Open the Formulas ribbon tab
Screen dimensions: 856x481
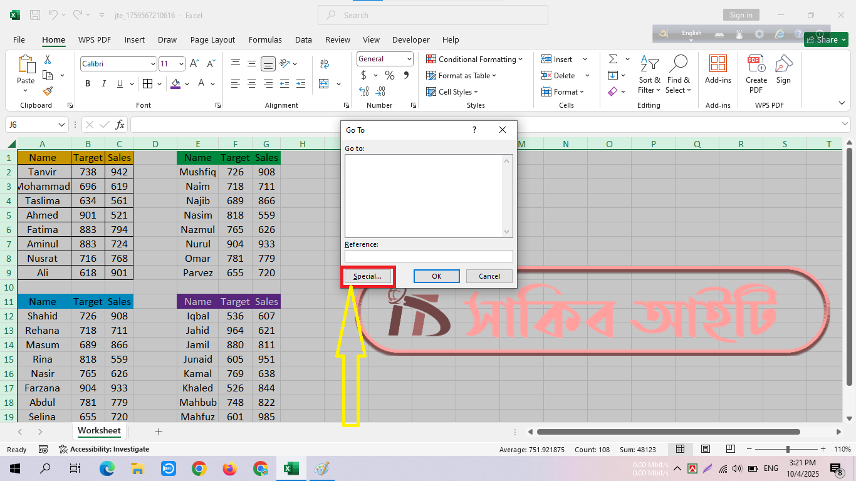[265, 39]
